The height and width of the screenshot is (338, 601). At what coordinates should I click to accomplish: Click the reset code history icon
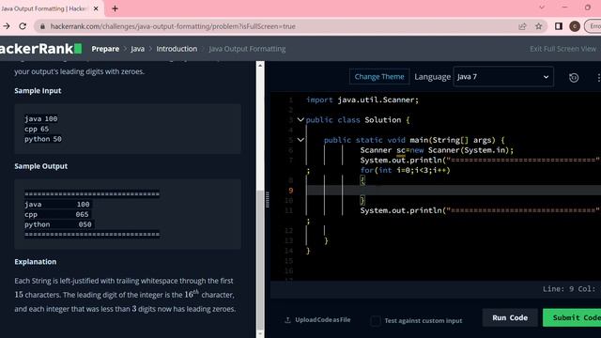tap(574, 78)
